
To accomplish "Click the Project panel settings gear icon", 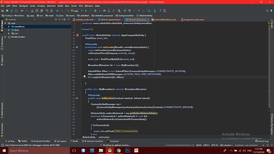I will (x=64, y=20).
